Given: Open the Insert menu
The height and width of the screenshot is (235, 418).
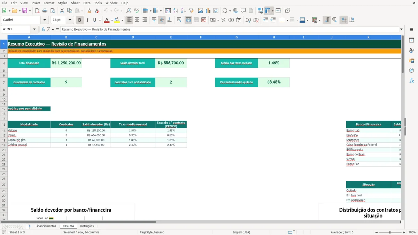Looking at the screenshot, I should click(x=36, y=3).
